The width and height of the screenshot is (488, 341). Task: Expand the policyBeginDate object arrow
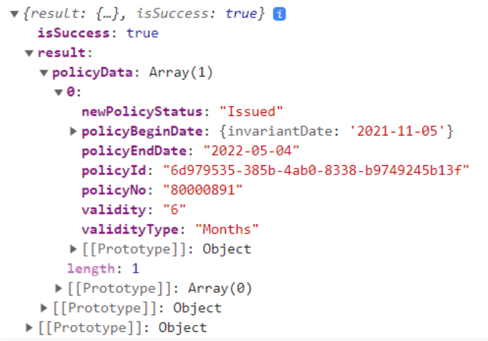(74, 131)
